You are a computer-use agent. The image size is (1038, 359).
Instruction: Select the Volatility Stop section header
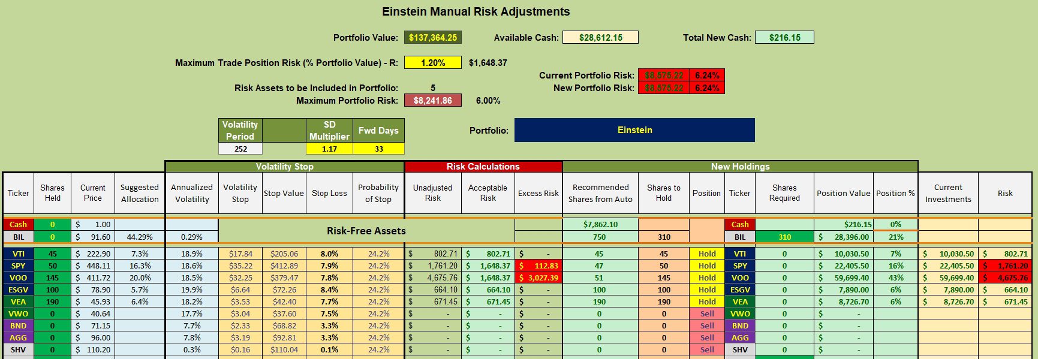tap(285, 167)
